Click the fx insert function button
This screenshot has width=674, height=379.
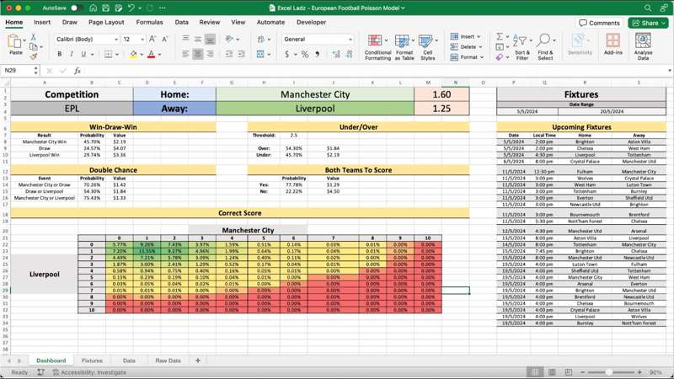click(78, 71)
